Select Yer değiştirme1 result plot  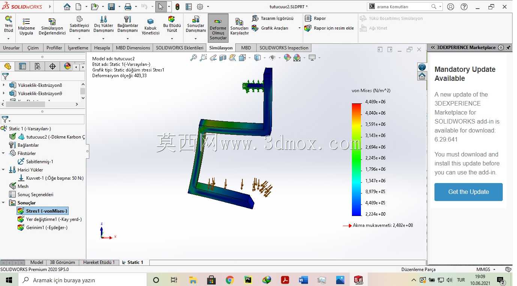50,219
